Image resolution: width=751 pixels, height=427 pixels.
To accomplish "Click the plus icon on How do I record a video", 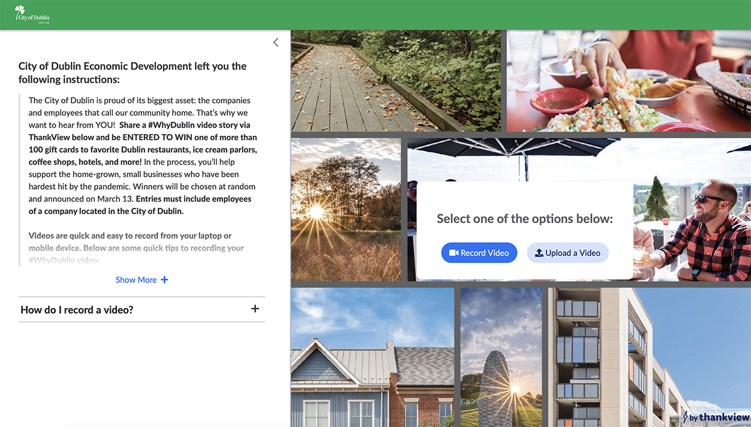I will pos(255,309).
